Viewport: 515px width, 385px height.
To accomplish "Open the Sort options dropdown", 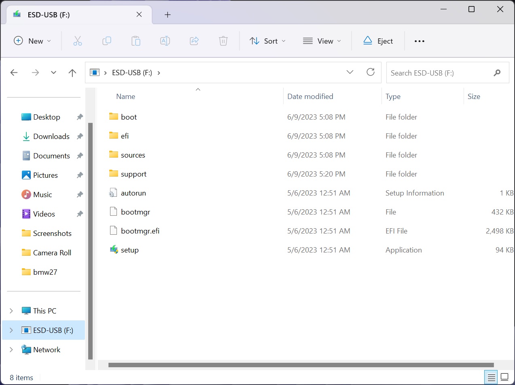I will point(268,41).
